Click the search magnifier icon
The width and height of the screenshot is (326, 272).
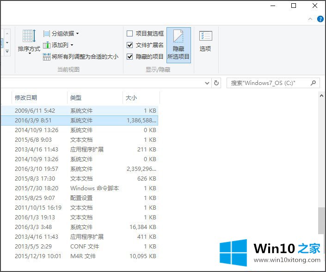pyautogui.click(x=313, y=83)
